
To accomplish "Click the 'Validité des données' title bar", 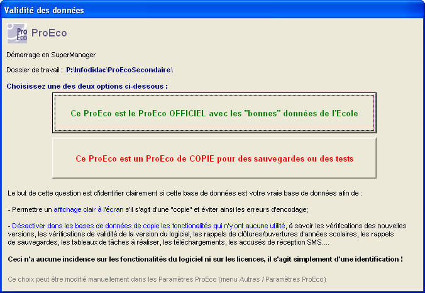I will [x=213, y=10].
